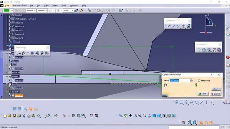Click the Comment bubble icon in Knowledge toolbar
Image resolution: width=230 pixels, height=129 pixels.
[24, 53]
